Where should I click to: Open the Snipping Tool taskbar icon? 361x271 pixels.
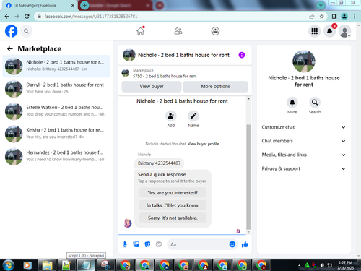click(x=105, y=265)
